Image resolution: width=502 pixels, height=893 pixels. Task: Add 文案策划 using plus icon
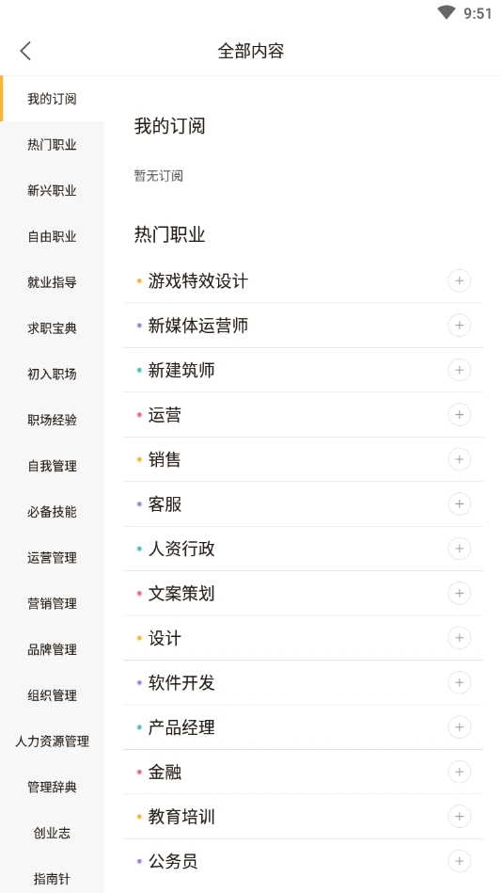460,594
